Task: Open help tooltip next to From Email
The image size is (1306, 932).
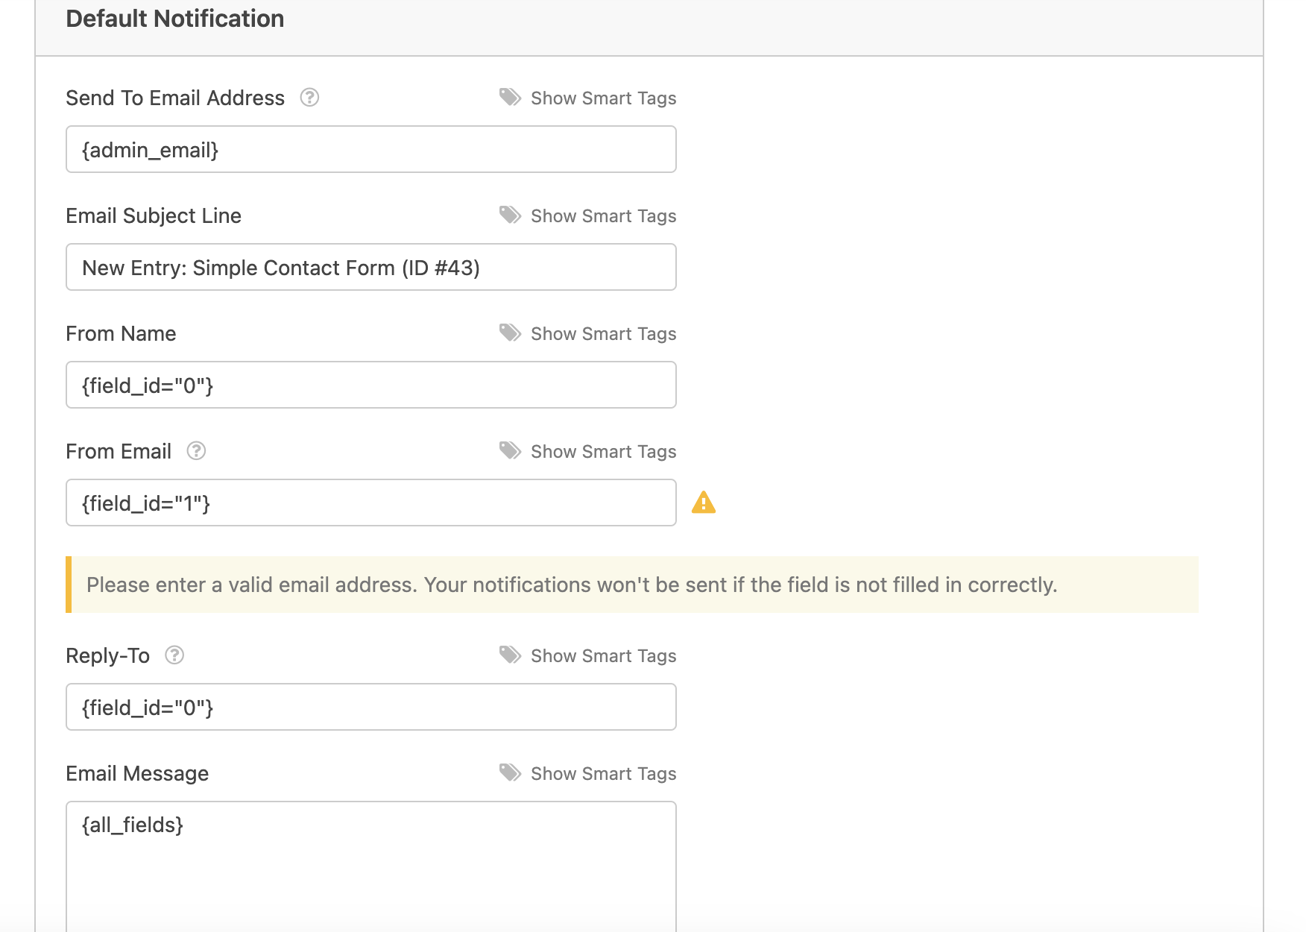Action: (196, 451)
